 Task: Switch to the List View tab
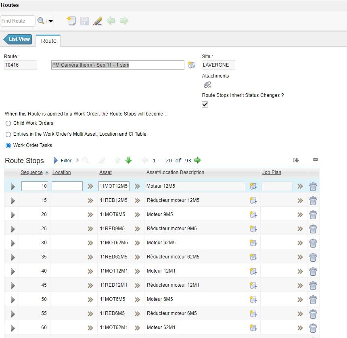18,40
